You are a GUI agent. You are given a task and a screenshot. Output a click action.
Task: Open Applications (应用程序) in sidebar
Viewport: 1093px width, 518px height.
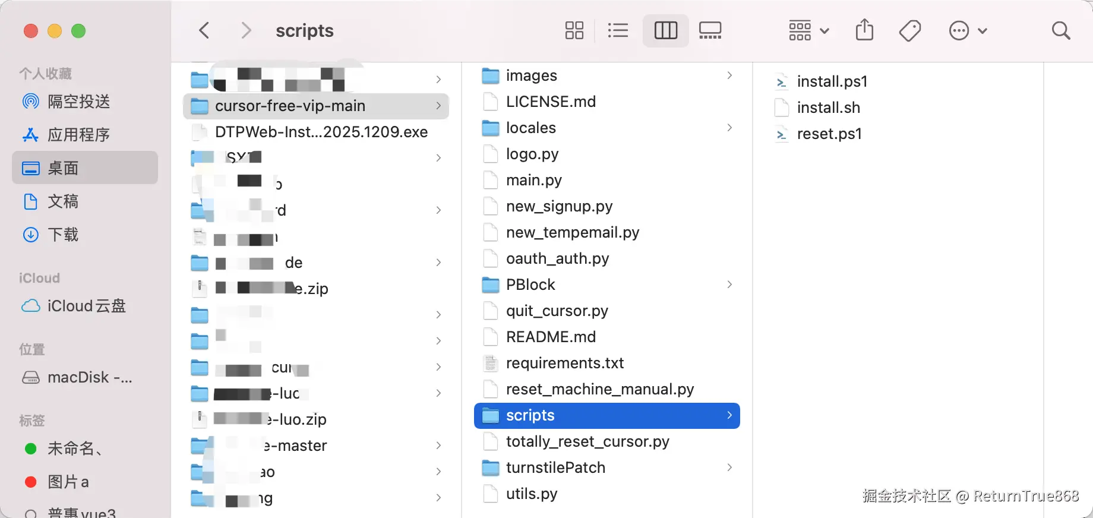pyautogui.click(x=78, y=135)
